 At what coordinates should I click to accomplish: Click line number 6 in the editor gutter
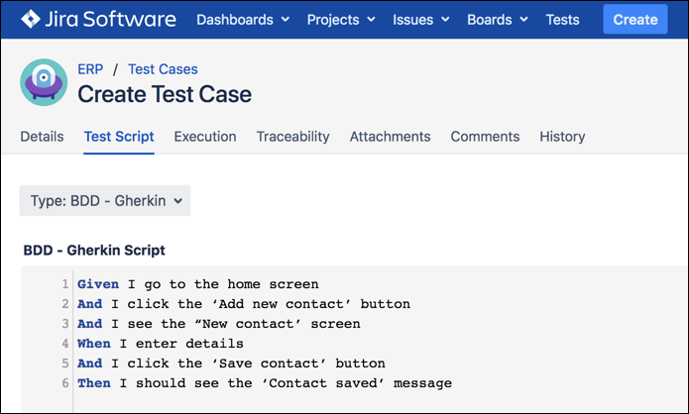(65, 383)
